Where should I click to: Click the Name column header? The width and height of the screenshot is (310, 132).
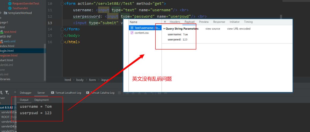tap(133, 22)
